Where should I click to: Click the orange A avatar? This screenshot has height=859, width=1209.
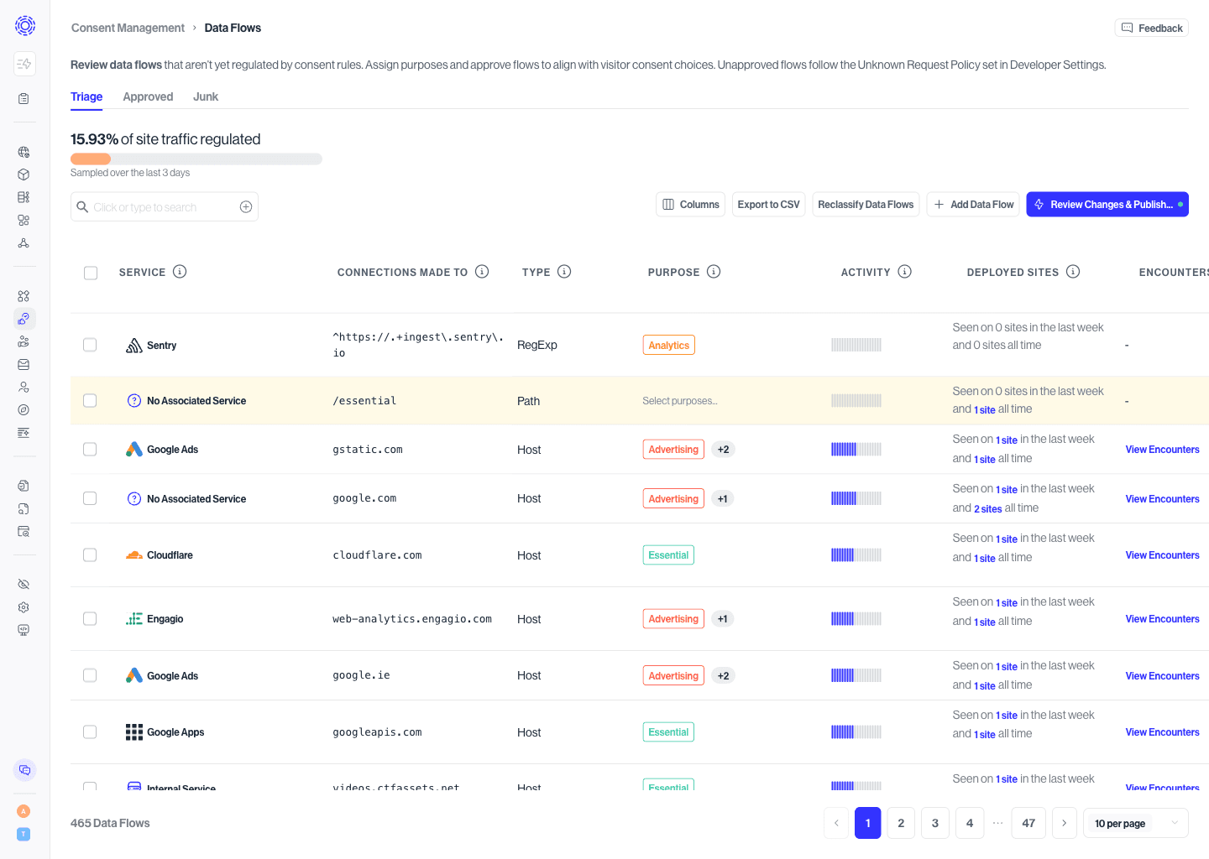coord(24,811)
